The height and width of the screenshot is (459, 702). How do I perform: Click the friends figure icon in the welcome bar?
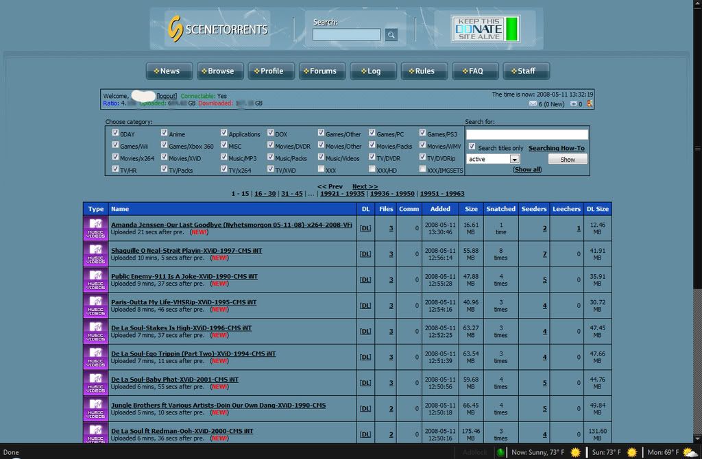tap(589, 104)
